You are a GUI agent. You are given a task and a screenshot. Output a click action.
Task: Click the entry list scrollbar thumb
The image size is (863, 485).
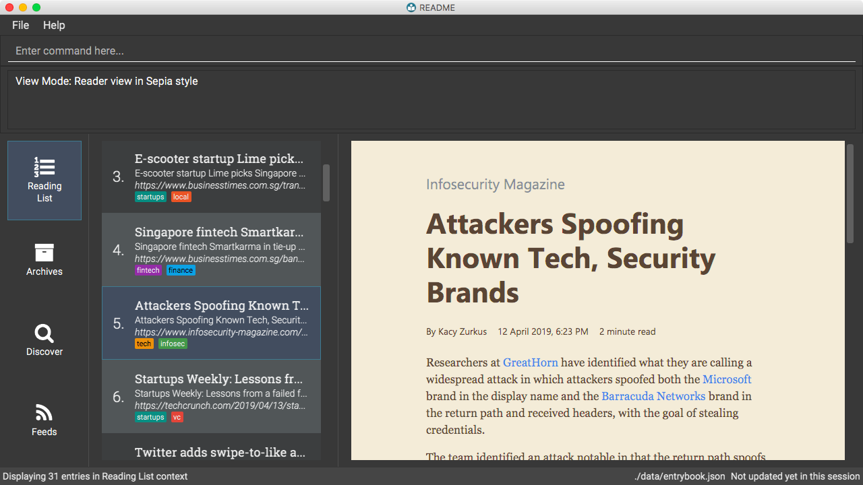326,183
